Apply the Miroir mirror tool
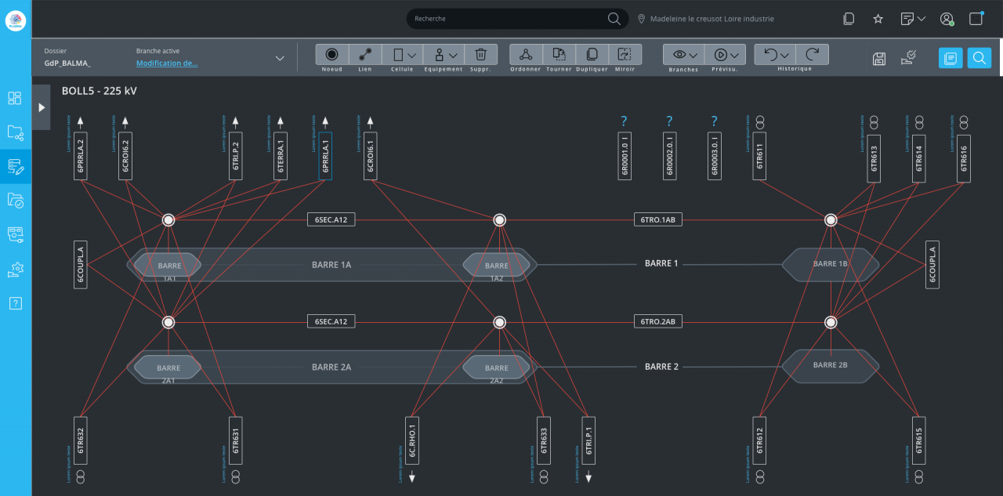The image size is (1003, 496). tap(625, 55)
